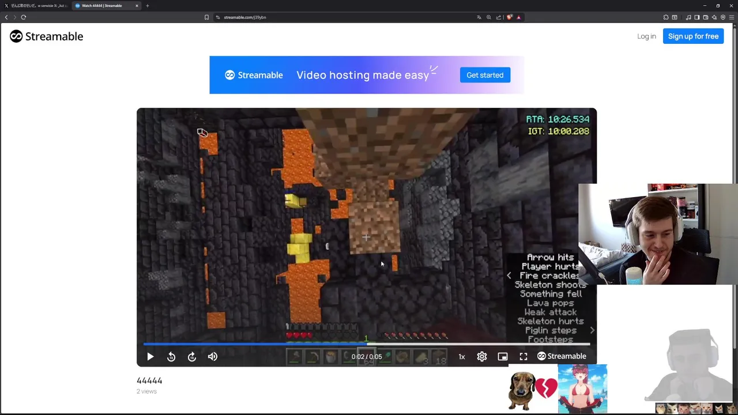738x415 pixels.
Task: Switch to the X (Twitter) browser tab
Action: coord(36,6)
